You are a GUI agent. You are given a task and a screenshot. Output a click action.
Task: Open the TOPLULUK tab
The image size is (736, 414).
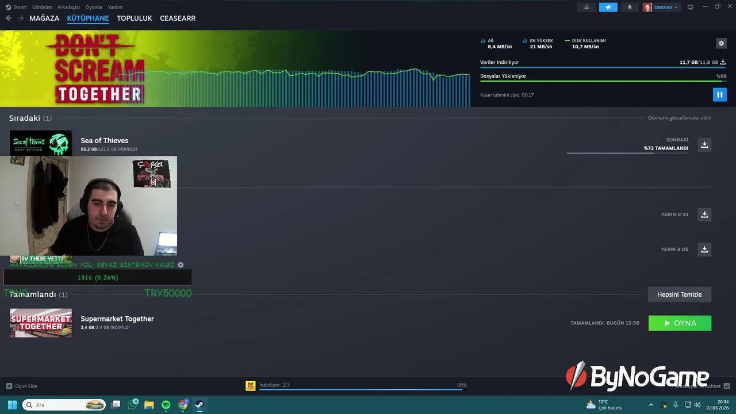[x=134, y=18]
